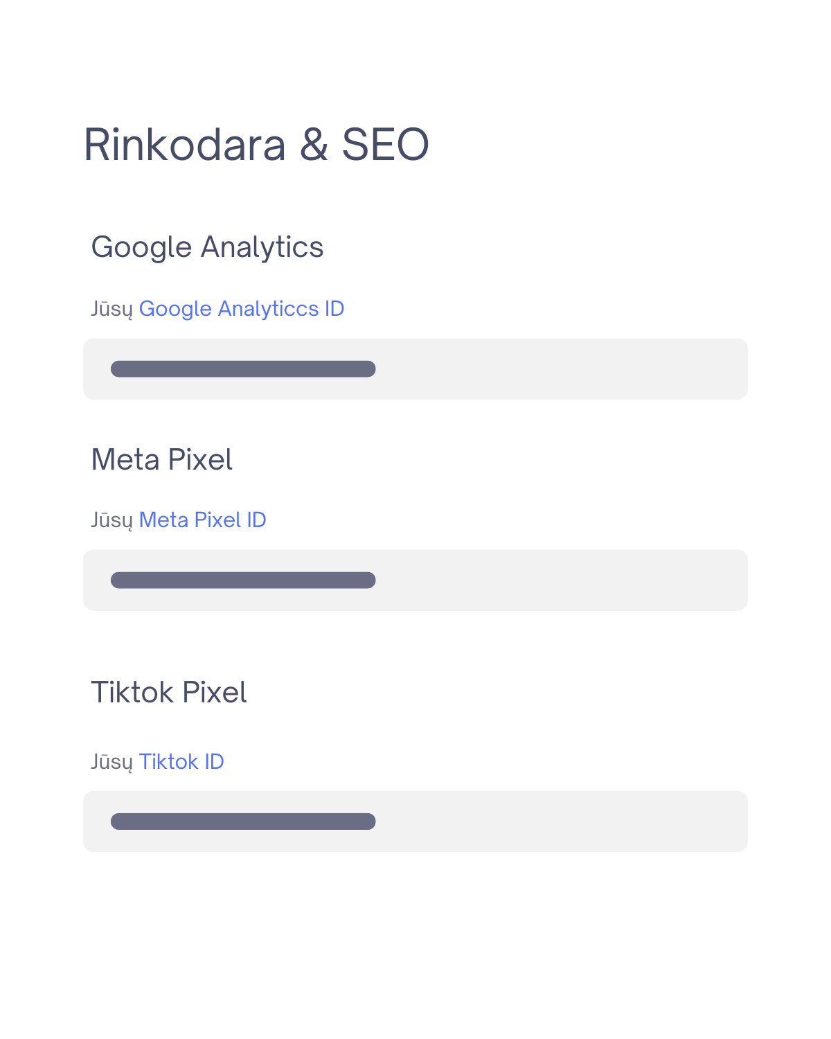Click the Jūsų label beside Tiktok ID
The width and height of the screenshot is (831, 1039).
pyautogui.click(x=111, y=762)
